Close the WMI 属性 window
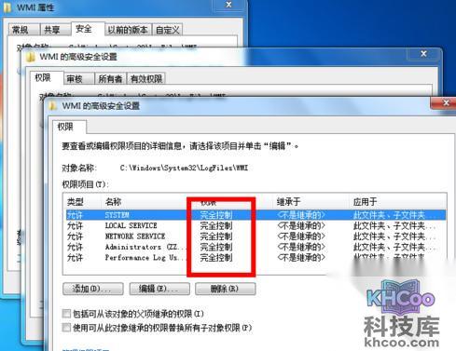 tap(228, 5)
